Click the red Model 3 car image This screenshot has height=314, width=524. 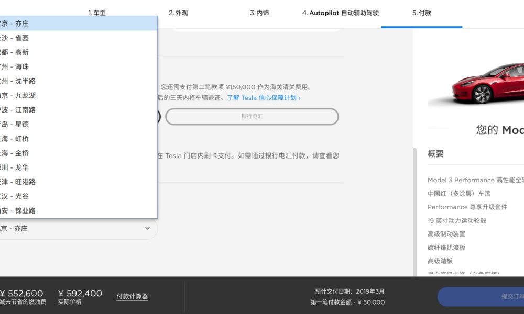pos(488,83)
